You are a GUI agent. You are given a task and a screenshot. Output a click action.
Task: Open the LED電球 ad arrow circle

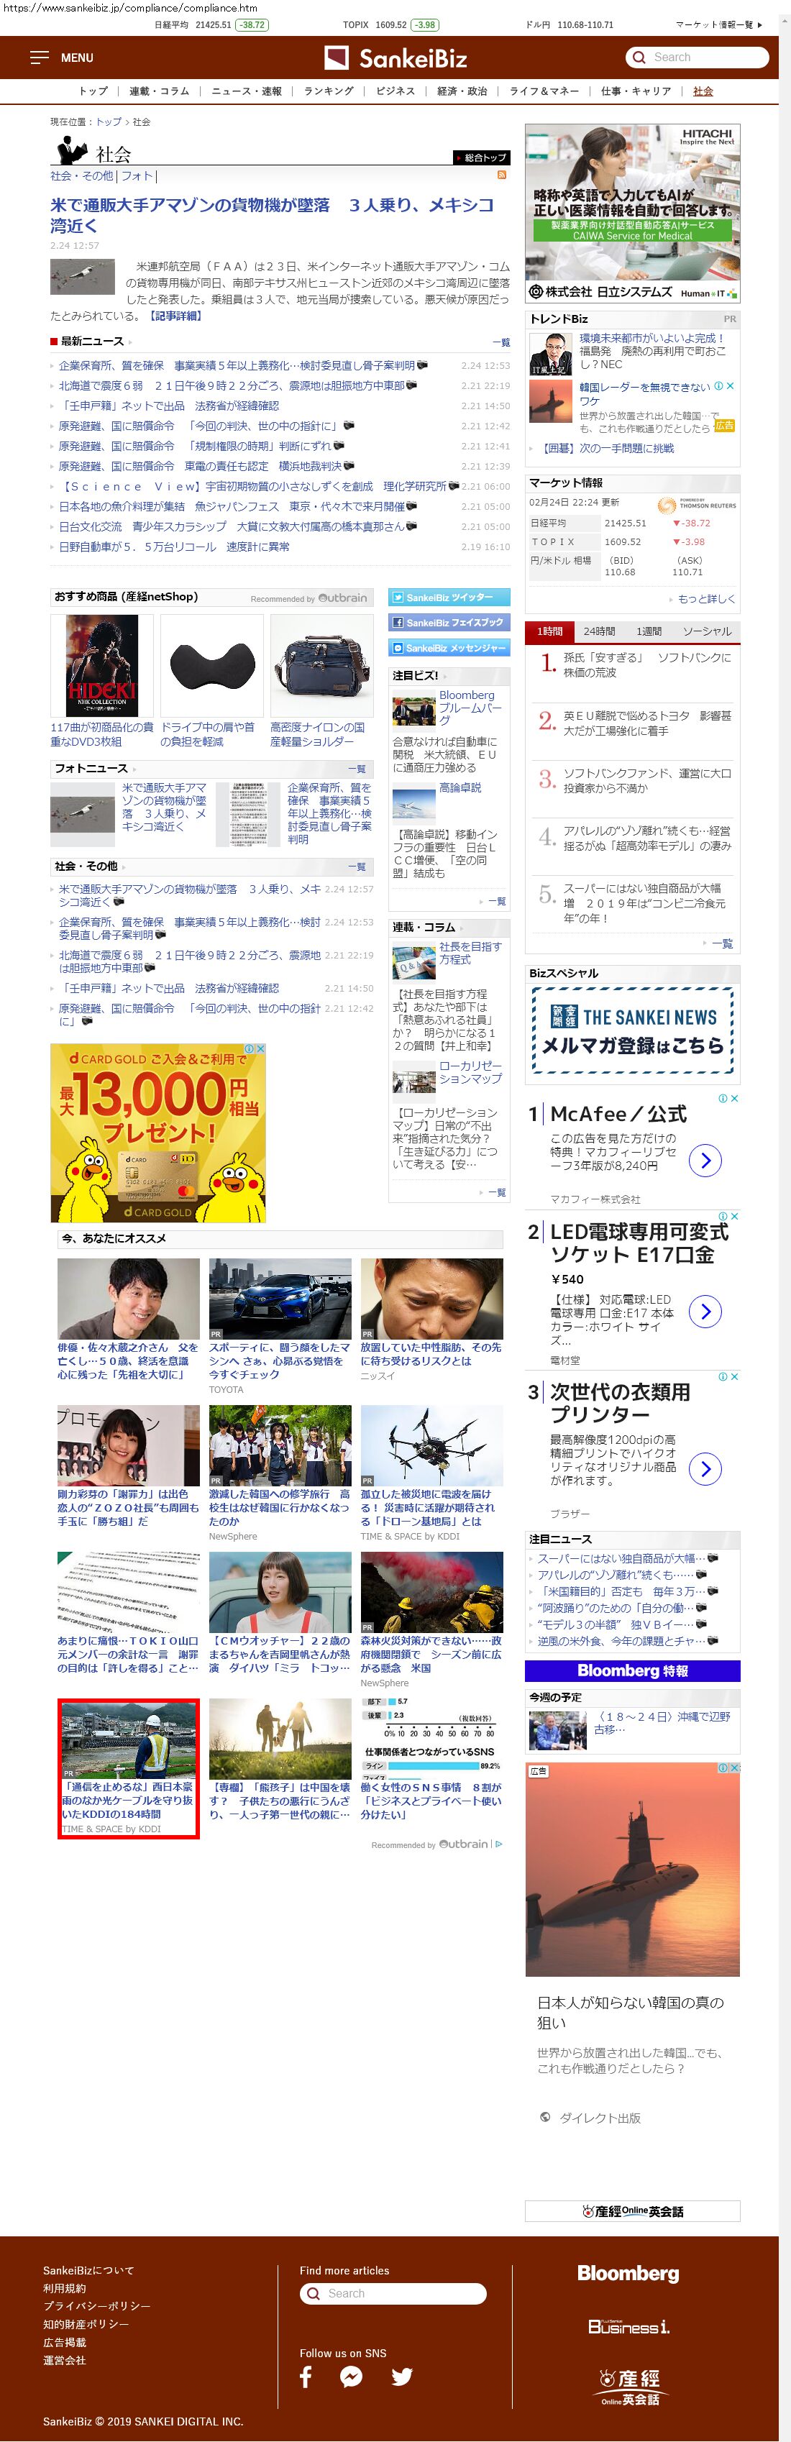[705, 1311]
